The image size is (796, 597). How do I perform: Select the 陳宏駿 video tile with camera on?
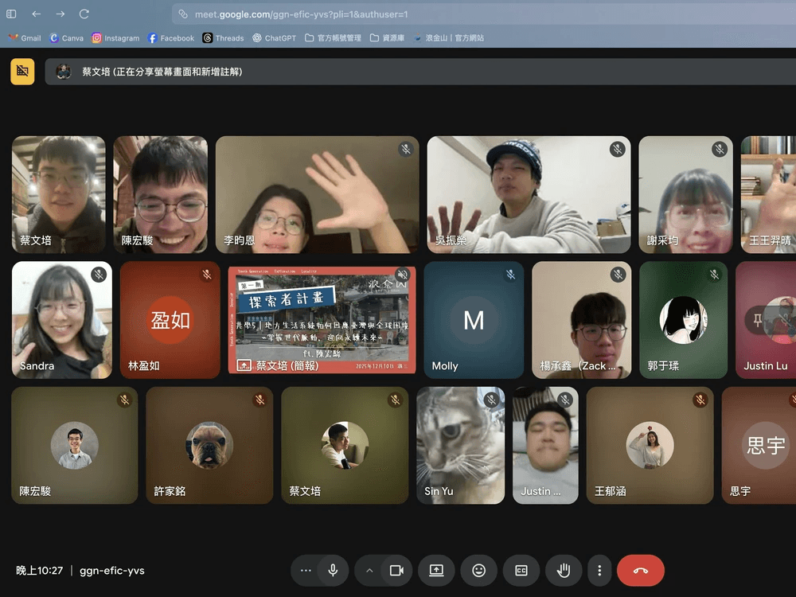pyautogui.click(x=161, y=194)
